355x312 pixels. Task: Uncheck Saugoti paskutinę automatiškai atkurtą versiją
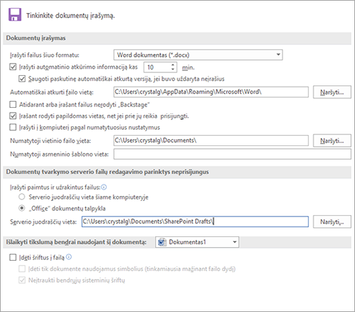point(22,79)
